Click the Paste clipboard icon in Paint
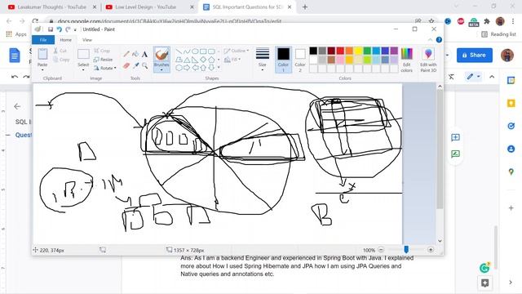Image resolution: width=522 pixels, height=294 pixels. 42,54
